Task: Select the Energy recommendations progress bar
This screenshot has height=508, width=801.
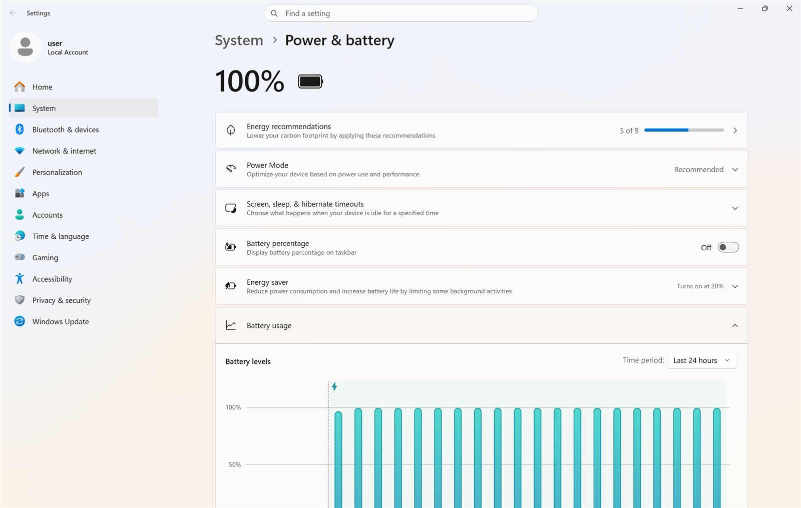Action: coord(684,130)
